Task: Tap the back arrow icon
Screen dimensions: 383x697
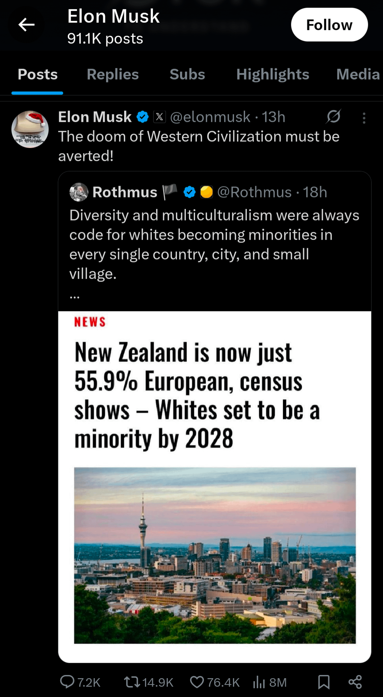Action: click(27, 25)
